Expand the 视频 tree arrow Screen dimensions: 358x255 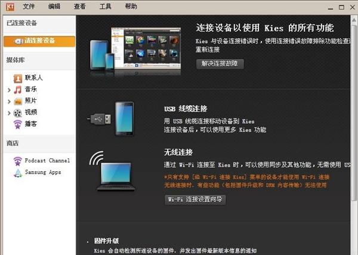9,112
